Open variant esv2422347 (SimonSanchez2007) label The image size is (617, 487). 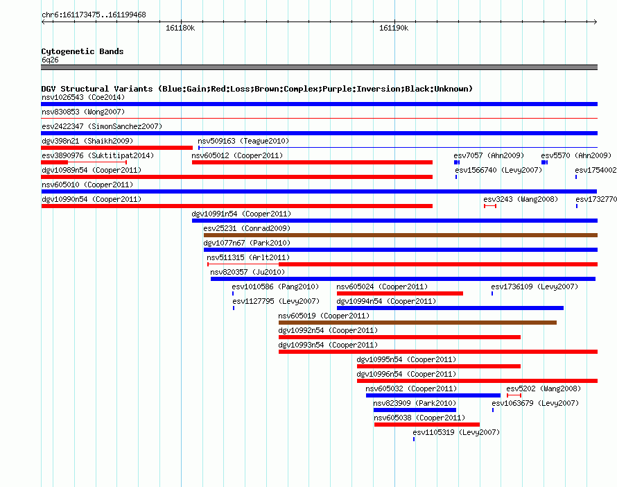tap(102, 126)
